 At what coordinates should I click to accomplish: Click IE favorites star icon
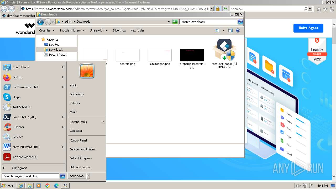325,9
